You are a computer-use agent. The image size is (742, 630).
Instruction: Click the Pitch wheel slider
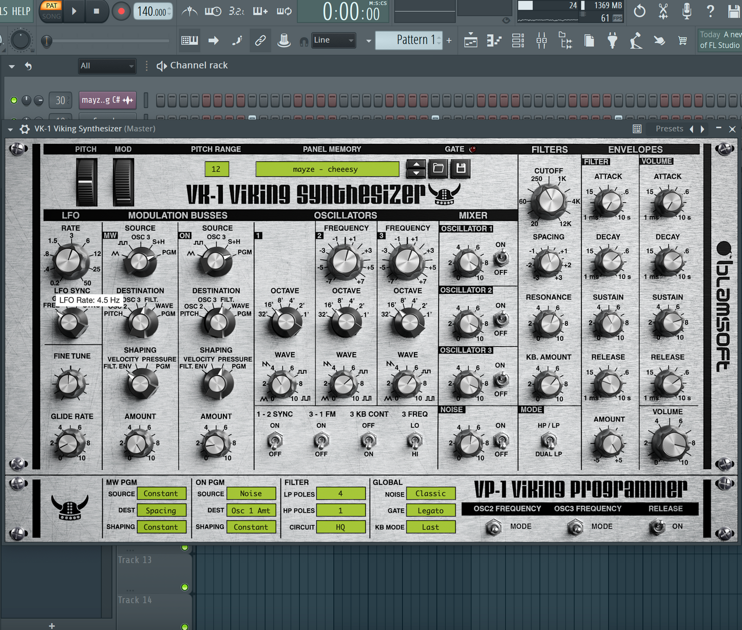(86, 182)
